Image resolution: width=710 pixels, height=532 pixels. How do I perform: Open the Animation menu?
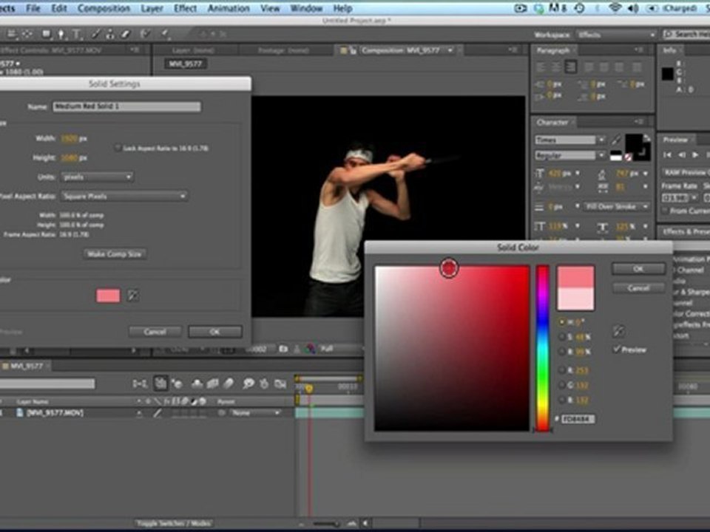[229, 8]
